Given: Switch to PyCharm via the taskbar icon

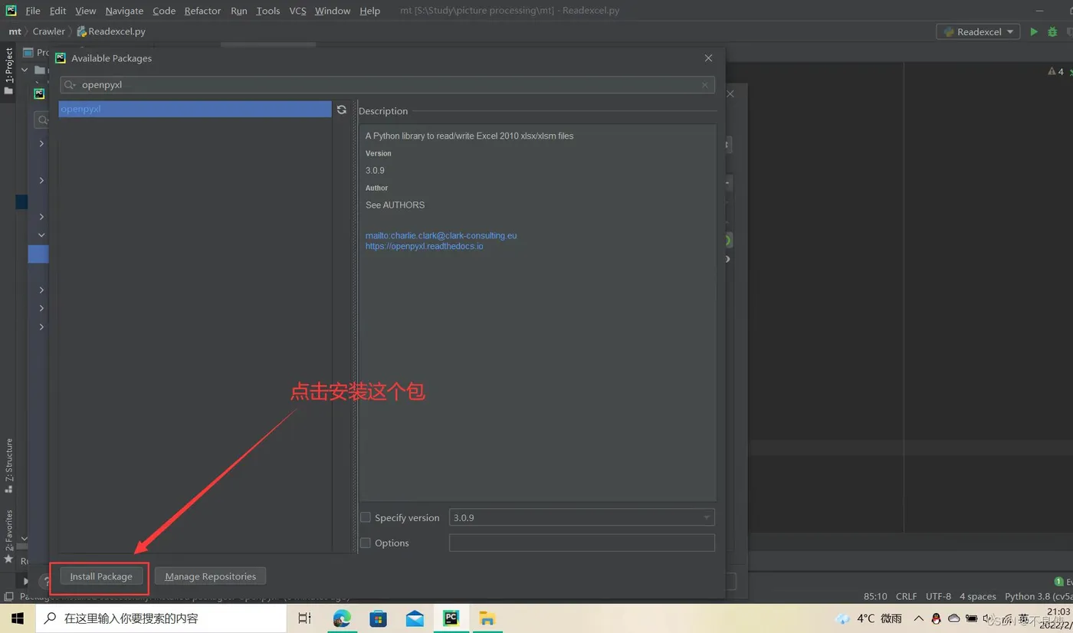Looking at the screenshot, I should [x=451, y=618].
